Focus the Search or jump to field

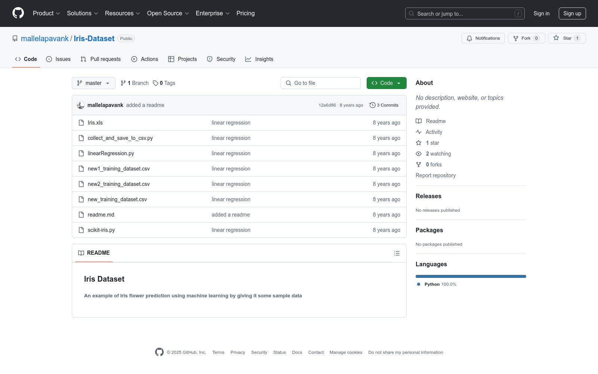click(465, 13)
